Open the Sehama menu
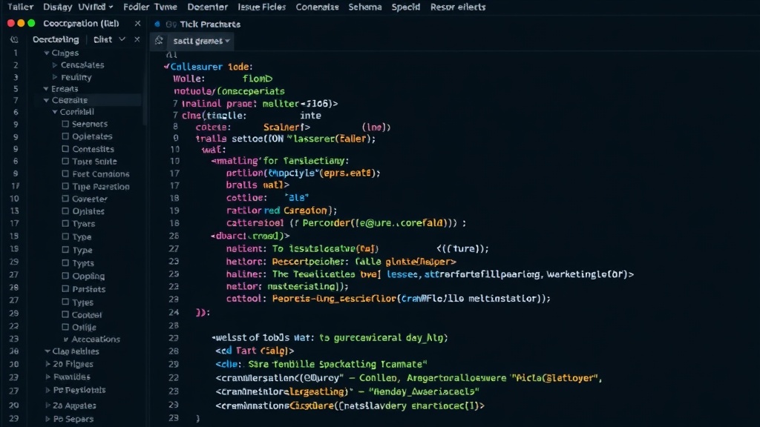Viewport: 760px width, 427px height. pyautogui.click(x=365, y=7)
